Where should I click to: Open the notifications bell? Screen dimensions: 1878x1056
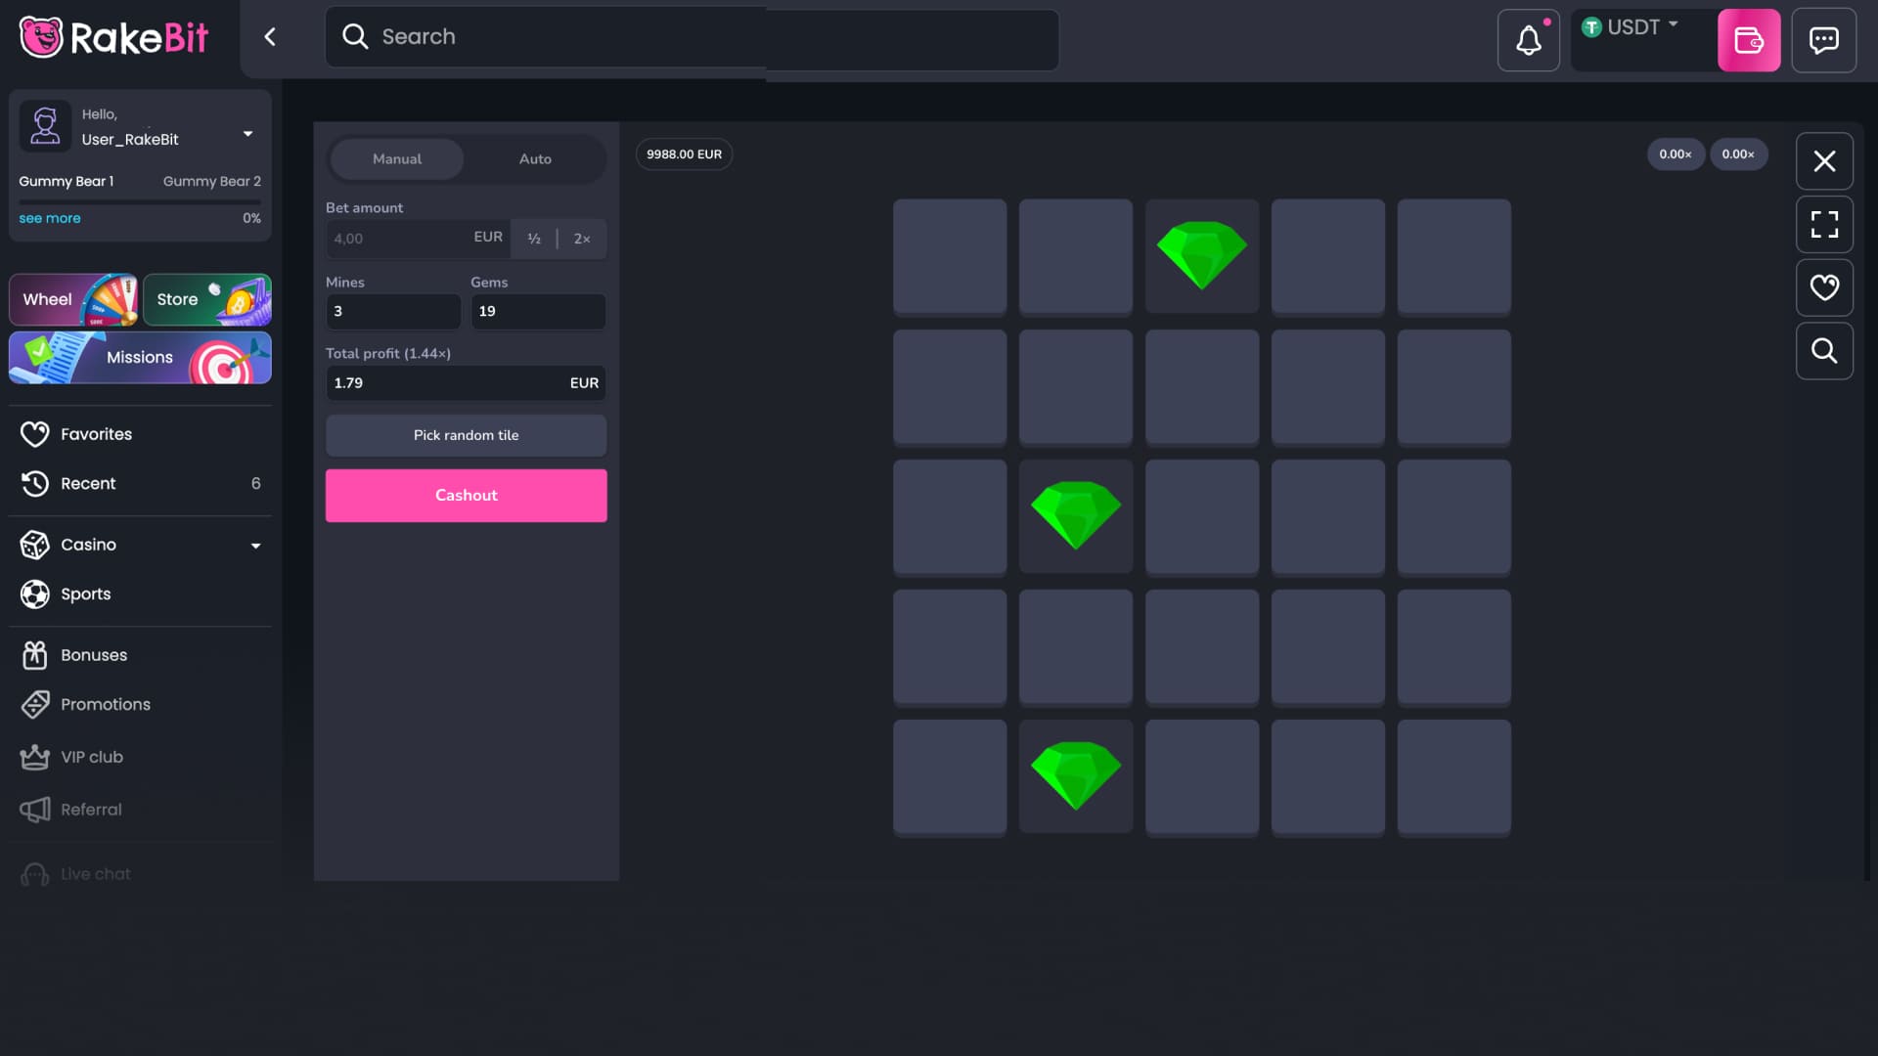click(x=1528, y=39)
